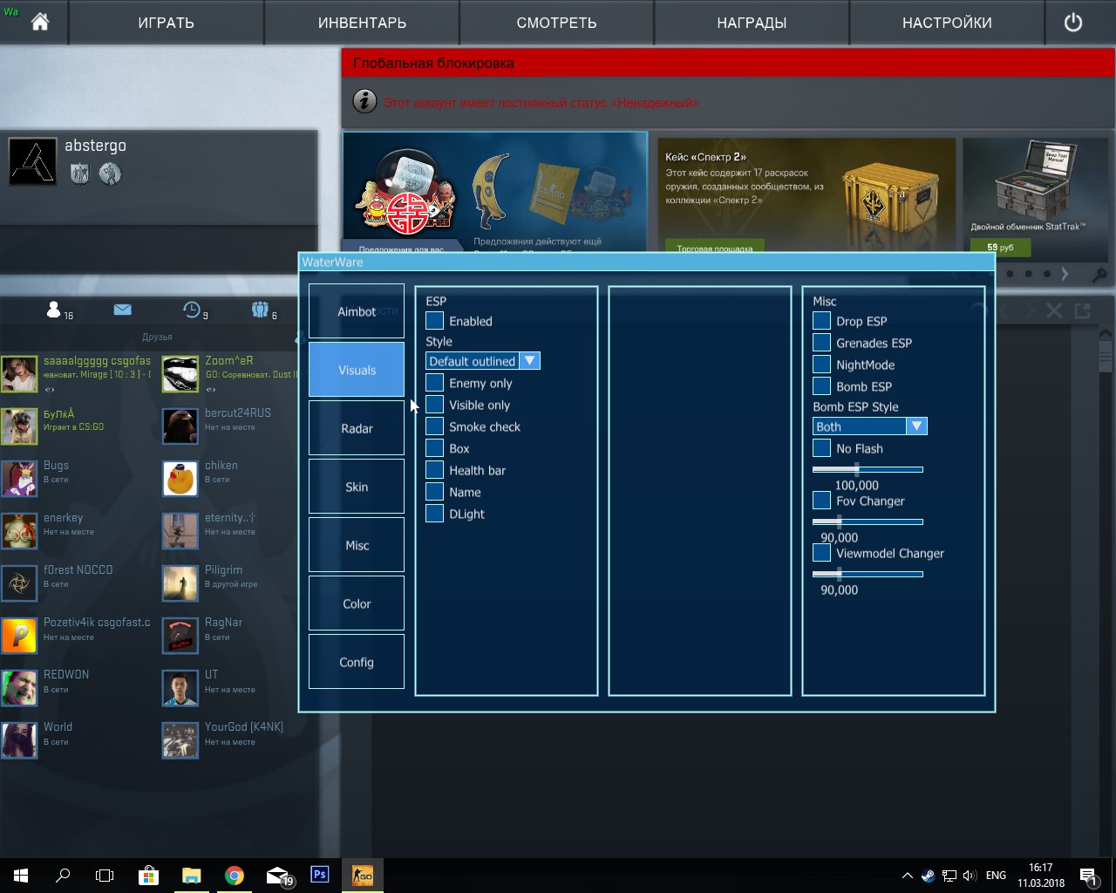Viewport: 1116px width, 893px height.
Task: Select the Pozetiv4ik friend avatar
Action: click(x=19, y=636)
